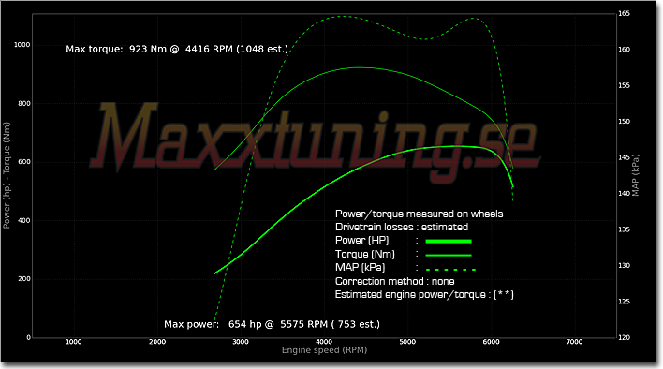The width and height of the screenshot is (663, 369).
Task: Select the Torque (Nm) legend line sample
Action: click(x=449, y=256)
